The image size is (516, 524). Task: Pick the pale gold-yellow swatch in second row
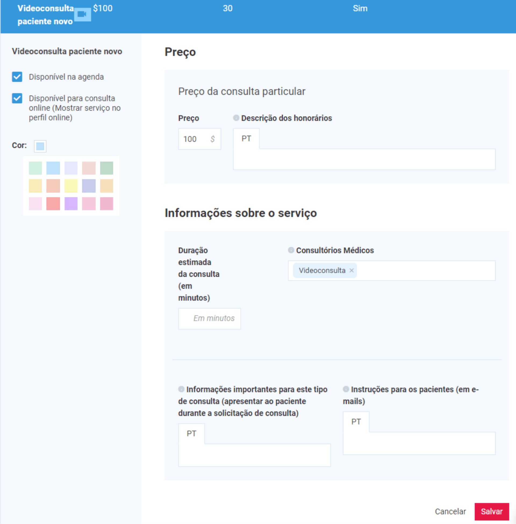(35, 186)
